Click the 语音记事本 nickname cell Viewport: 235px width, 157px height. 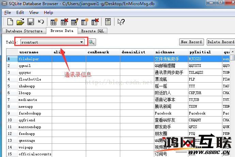[171, 100]
